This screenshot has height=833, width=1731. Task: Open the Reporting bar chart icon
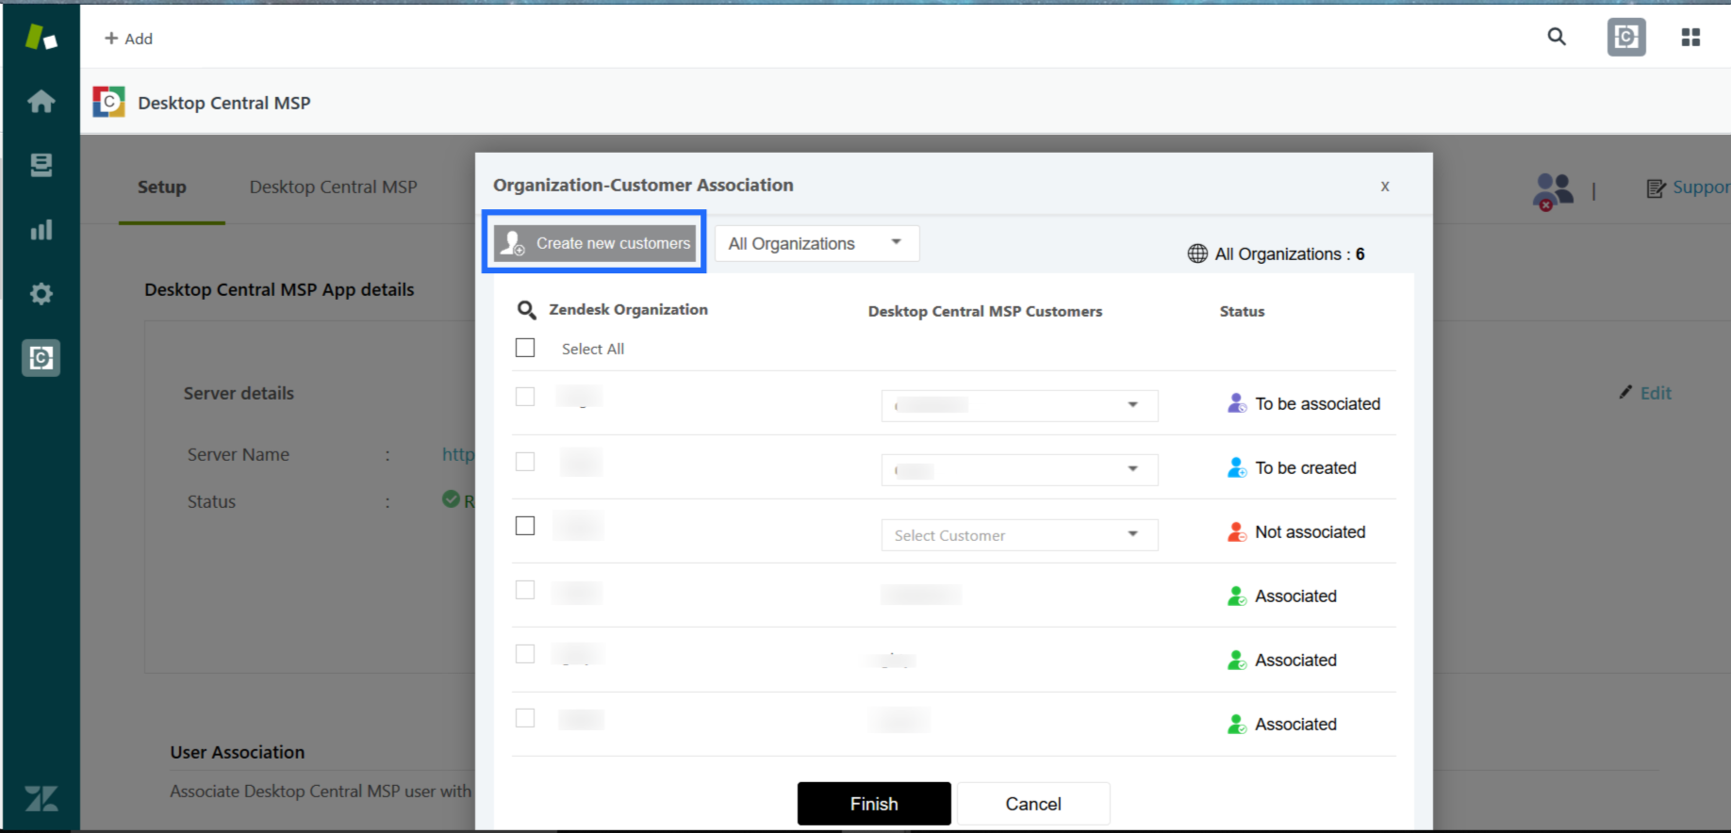[x=41, y=229]
